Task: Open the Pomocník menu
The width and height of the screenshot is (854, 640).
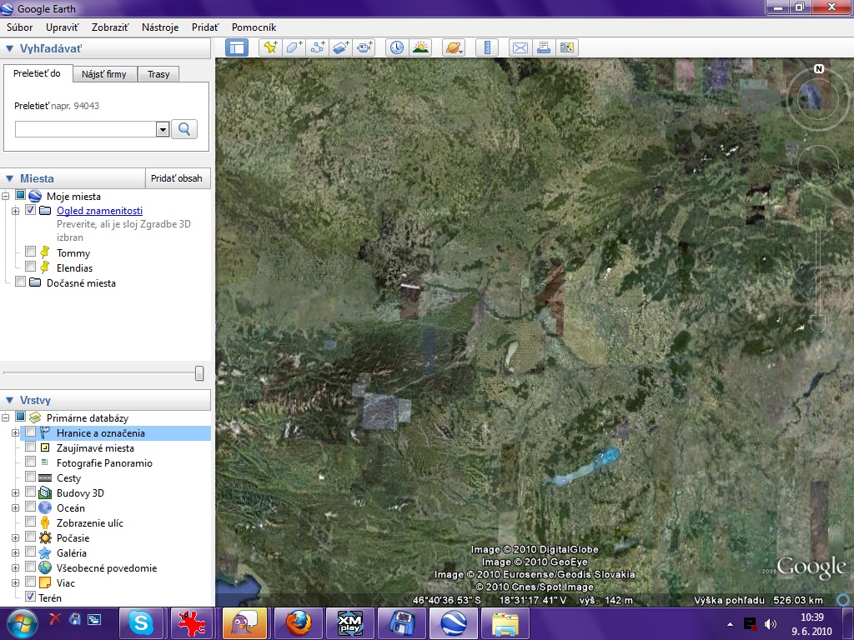Action: point(254,27)
